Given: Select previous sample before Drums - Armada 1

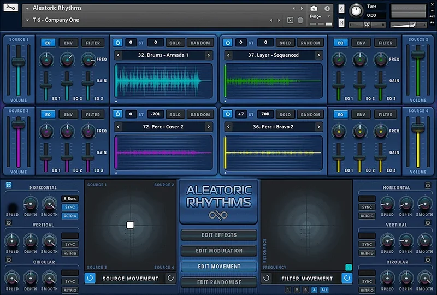Looking at the screenshot, I should (x=118, y=55).
